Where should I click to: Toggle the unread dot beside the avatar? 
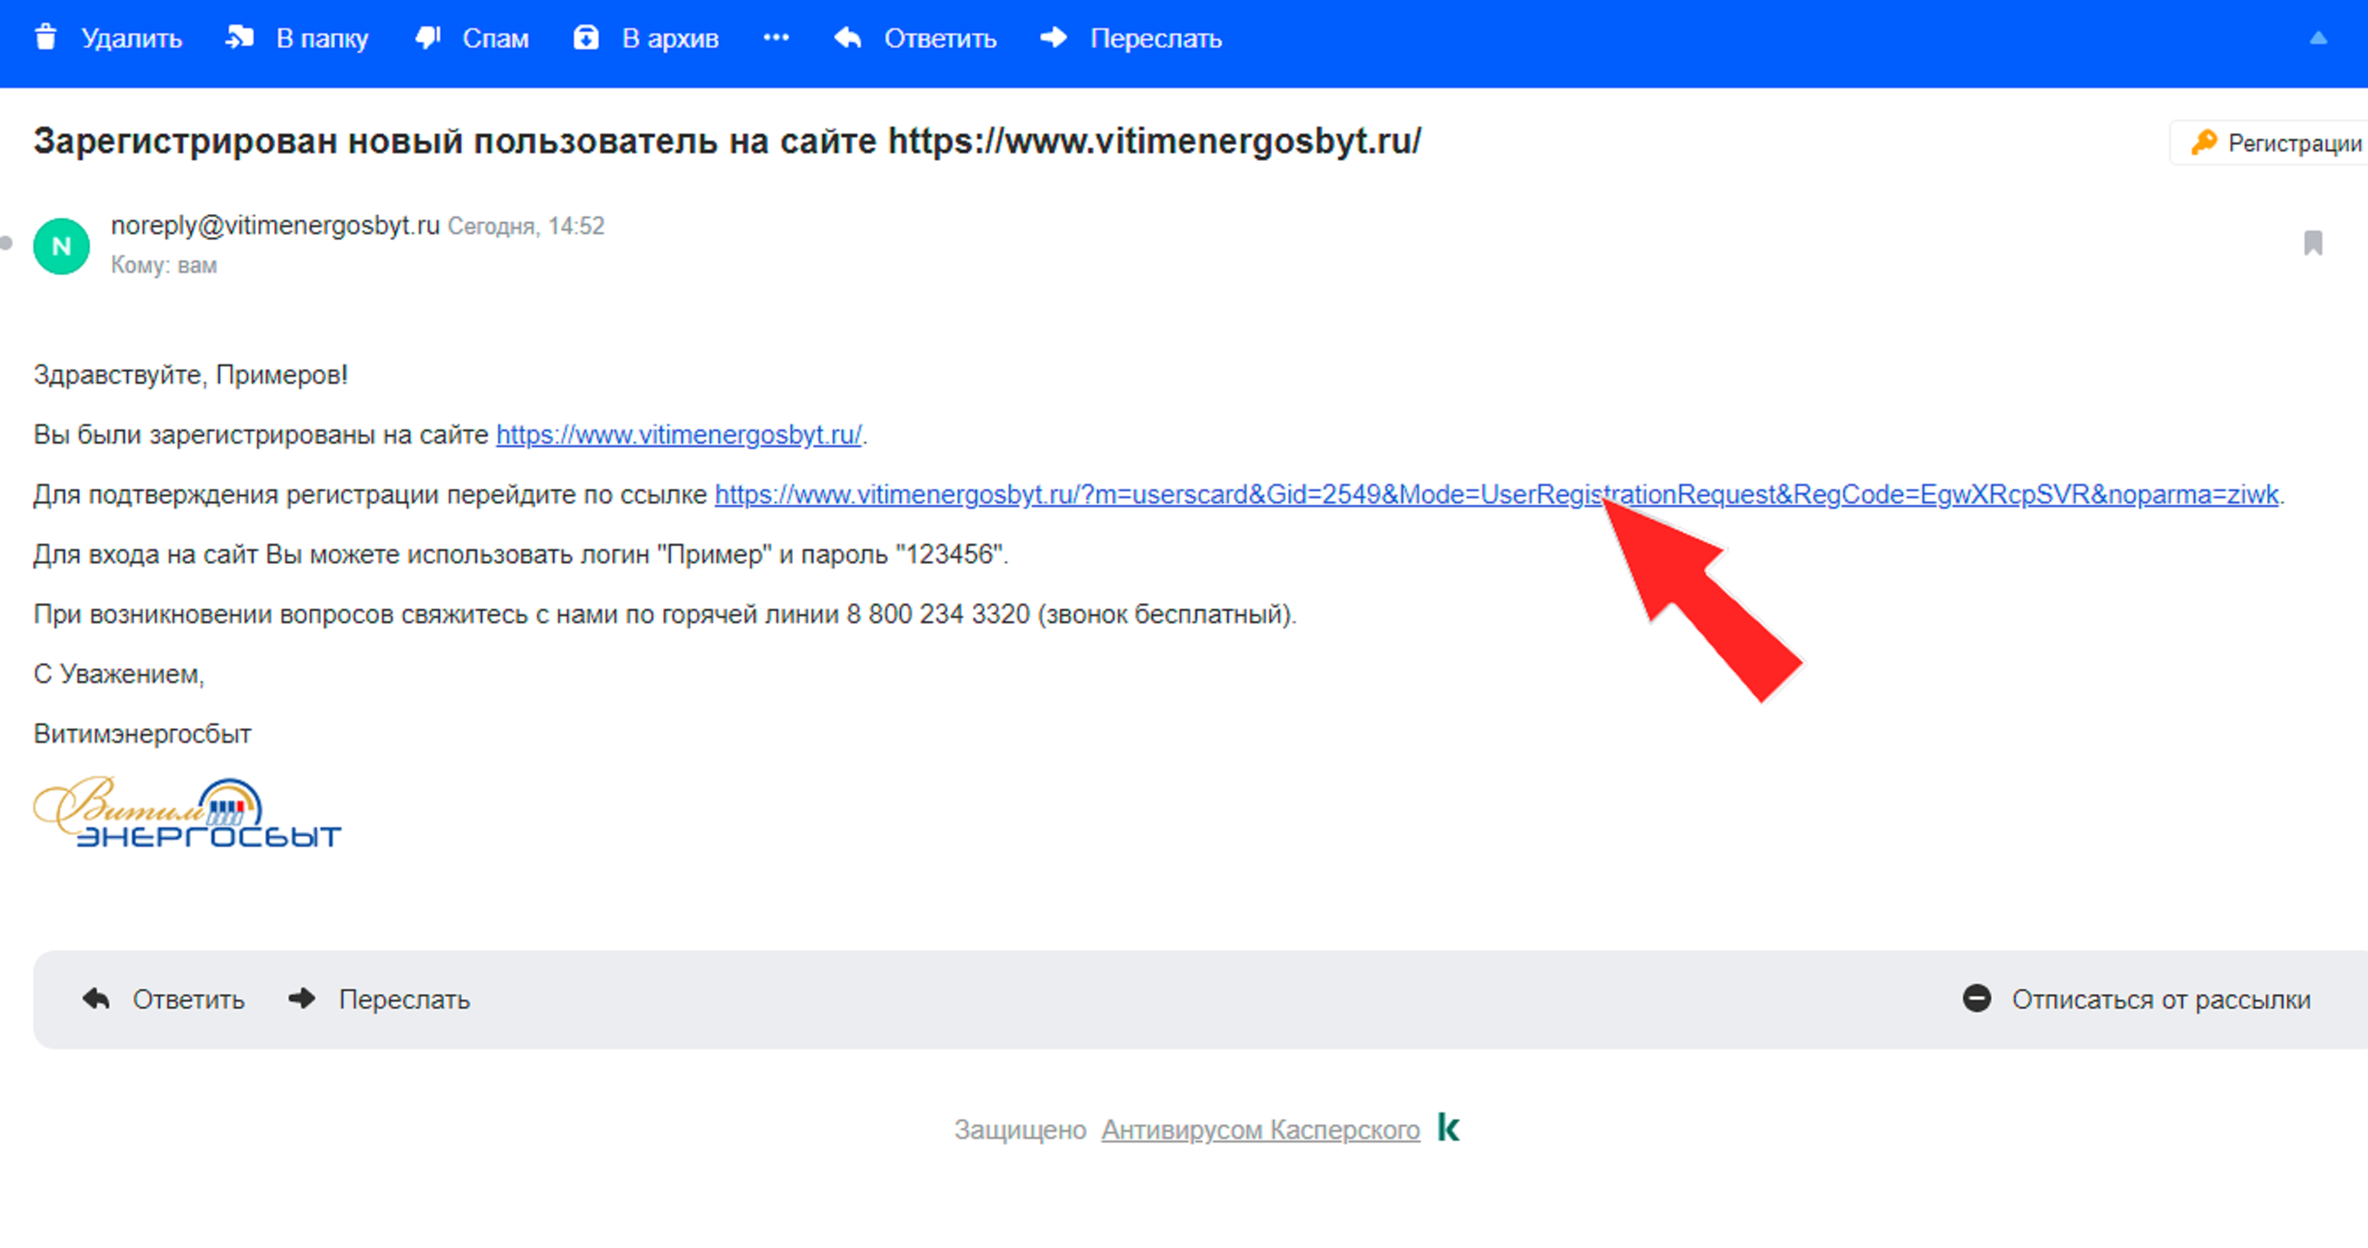6,243
